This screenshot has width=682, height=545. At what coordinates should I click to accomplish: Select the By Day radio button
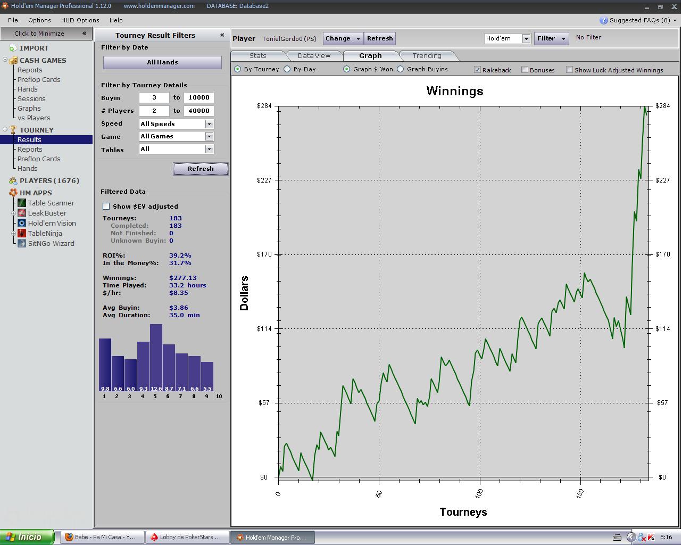(x=287, y=69)
